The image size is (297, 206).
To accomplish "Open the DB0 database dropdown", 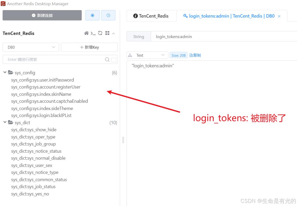I will pos(31,47).
